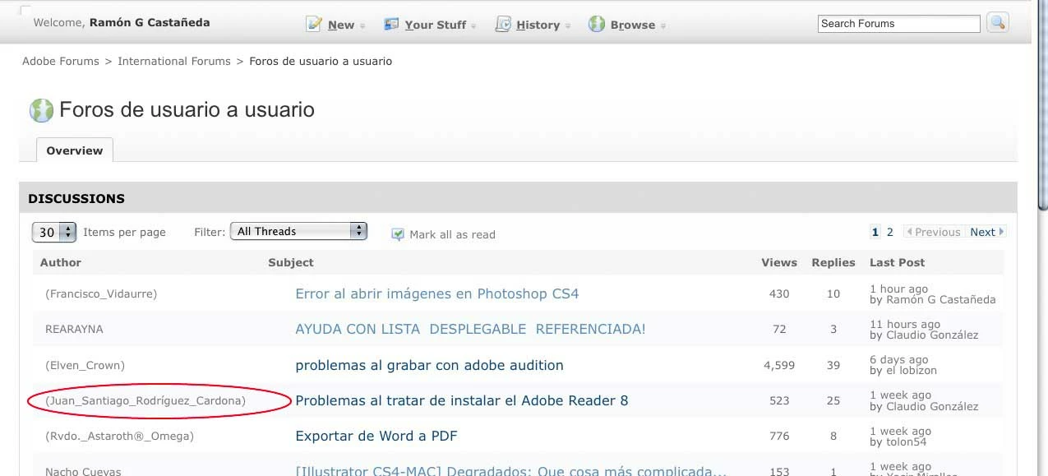The image size is (1048, 476).
Task: Click in the Search Forums field
Action: click(899, 24)
